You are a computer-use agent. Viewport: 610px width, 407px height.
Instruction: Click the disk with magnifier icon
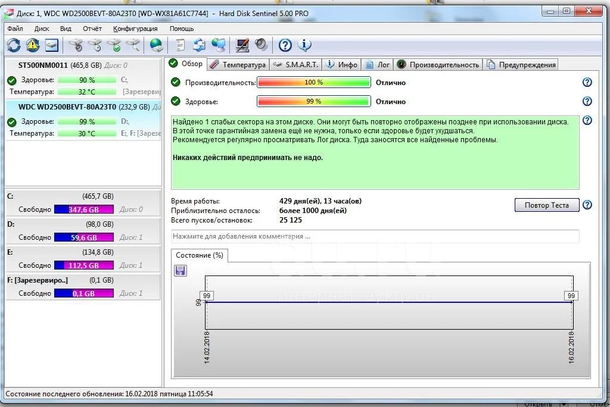click(133, 45)
